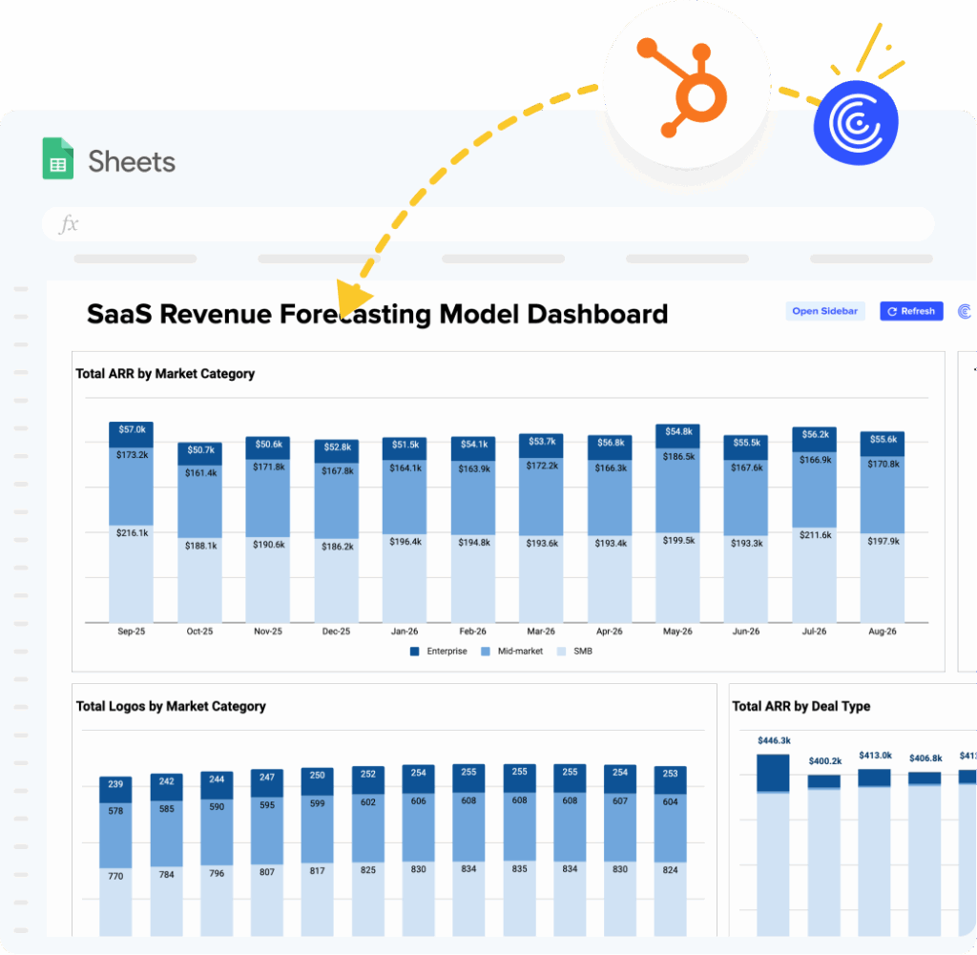Click the Sep-25 Enterprise segment labeled $57.0k
The image size is (977, 955).
132,432
